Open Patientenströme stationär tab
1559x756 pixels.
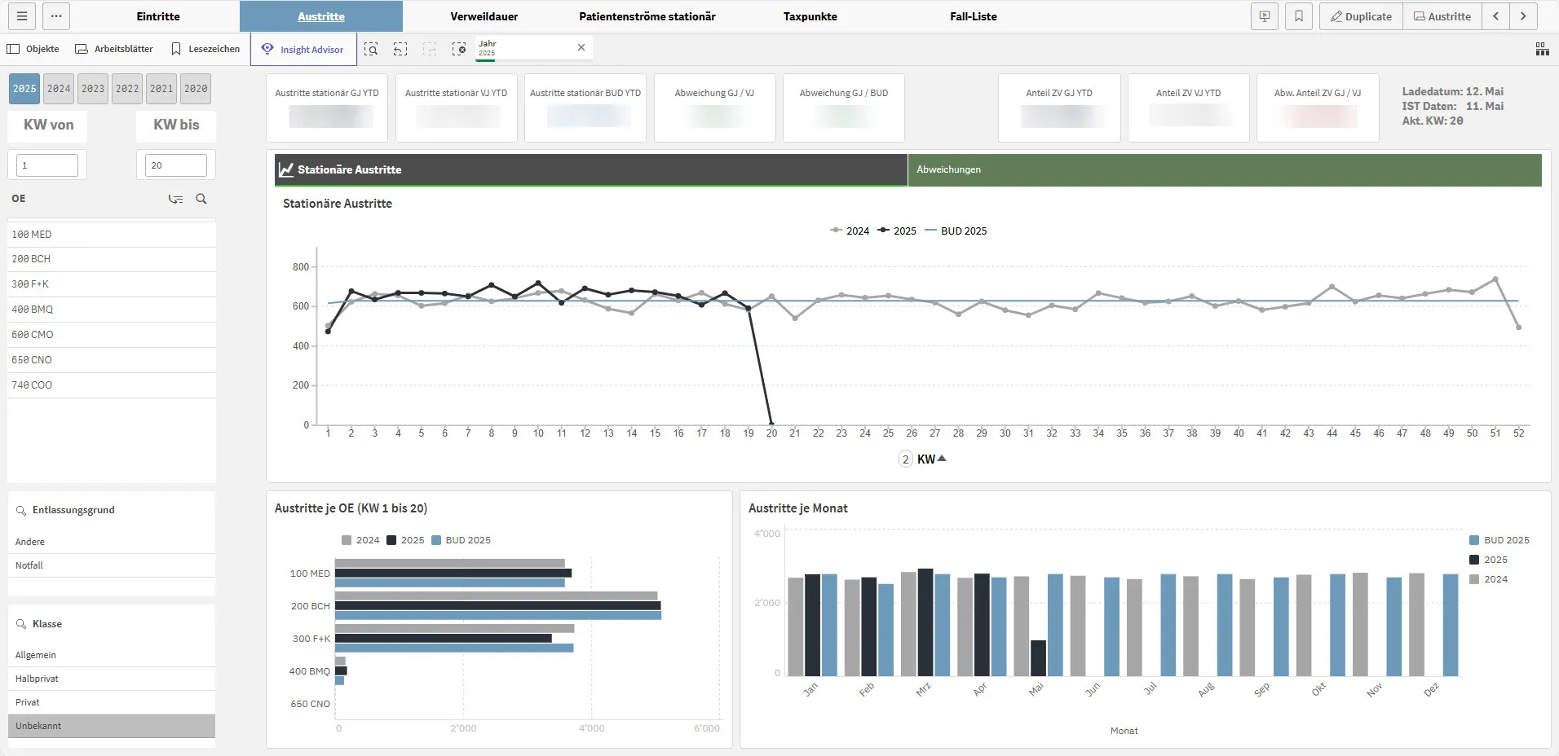647,16
